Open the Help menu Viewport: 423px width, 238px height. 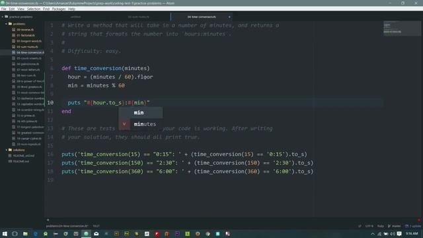[x=71, y=9]
